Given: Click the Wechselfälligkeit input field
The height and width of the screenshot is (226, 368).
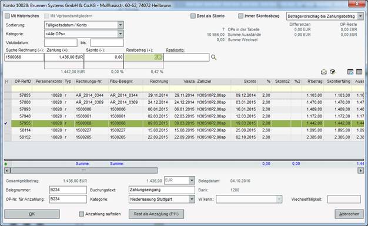Looking at the screenshot, I should point(344,199).
